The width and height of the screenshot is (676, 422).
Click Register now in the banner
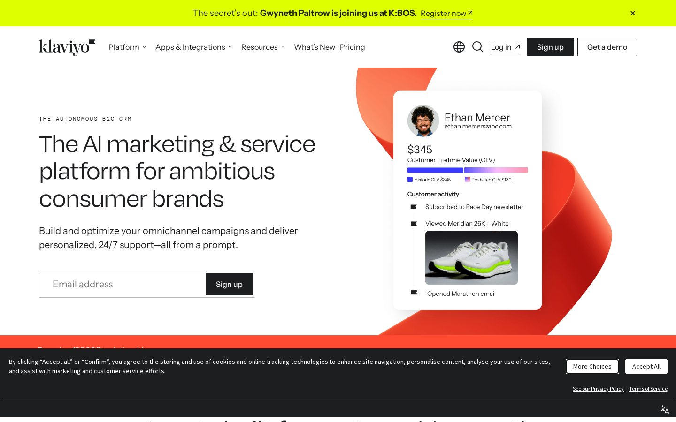click(446, 14)
